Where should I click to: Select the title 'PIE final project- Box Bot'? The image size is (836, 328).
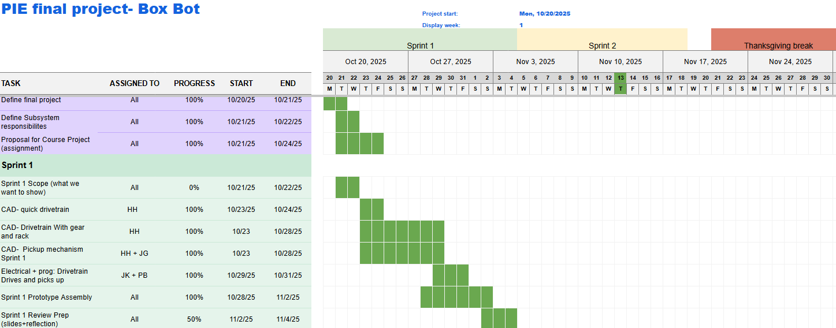(101, 9)
